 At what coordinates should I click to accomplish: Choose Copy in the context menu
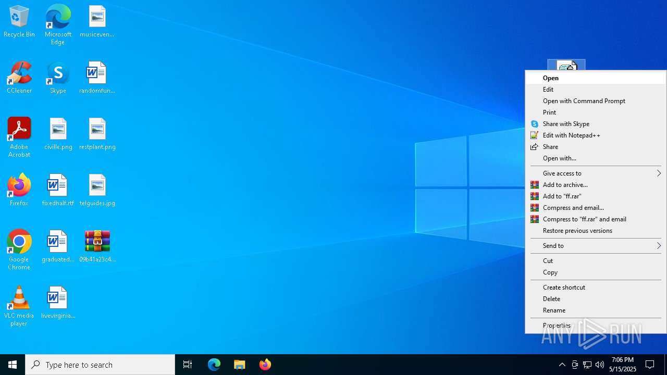[596, 272]
